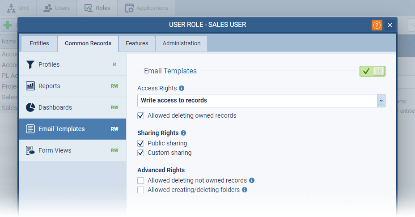Uncheck the Public sharing checkbox

[x=141, y=144]
